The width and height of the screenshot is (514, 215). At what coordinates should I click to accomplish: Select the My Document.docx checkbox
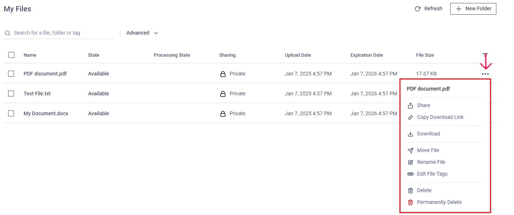pos(11,113)
